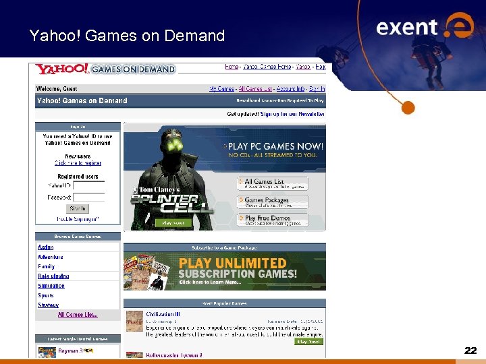
Task: Select the Action genre
Action: pos(46,247)
